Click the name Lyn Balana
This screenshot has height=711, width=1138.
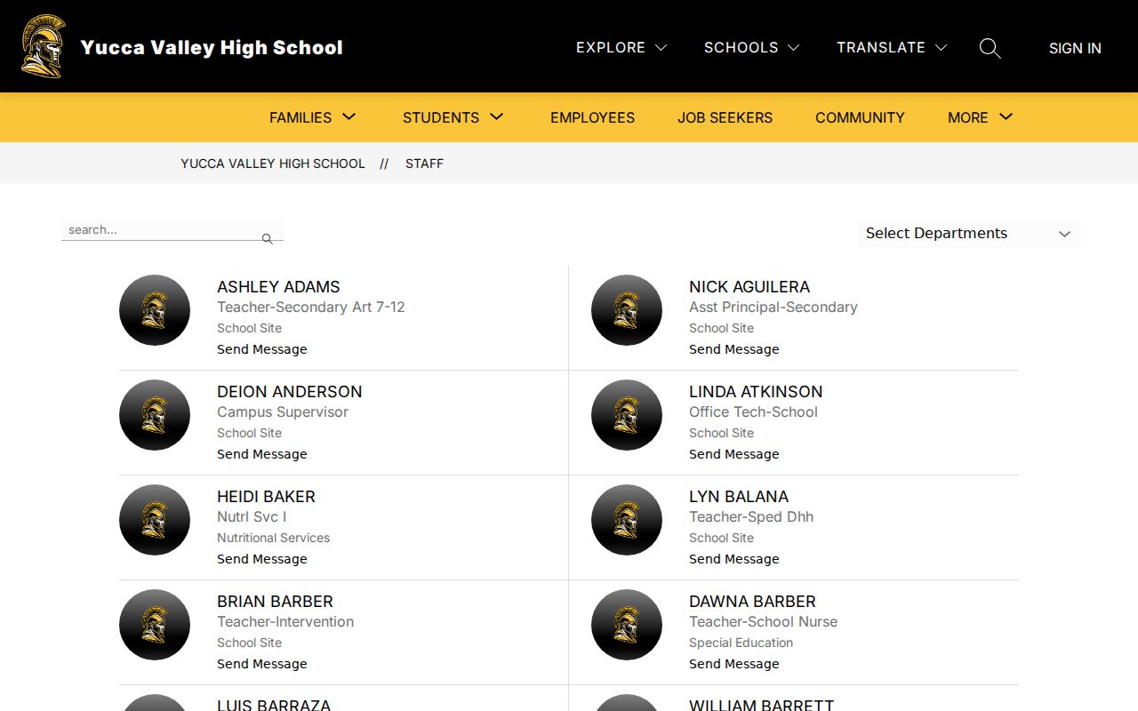739,497
